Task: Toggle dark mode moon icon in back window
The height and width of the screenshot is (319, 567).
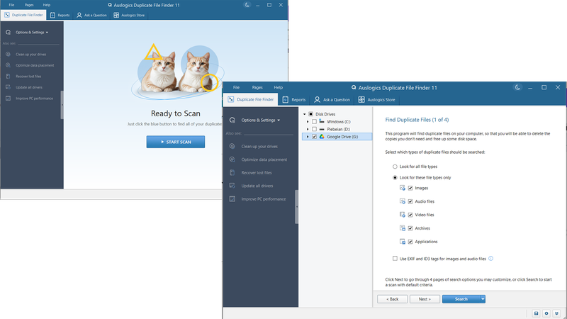Action: point(247,5)
